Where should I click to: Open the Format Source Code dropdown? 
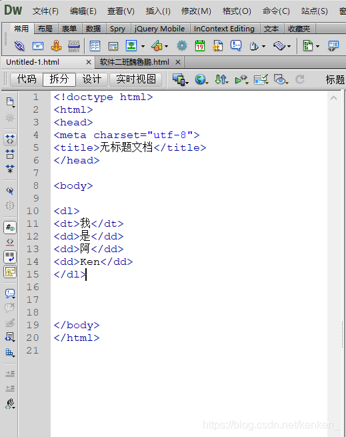10,403
